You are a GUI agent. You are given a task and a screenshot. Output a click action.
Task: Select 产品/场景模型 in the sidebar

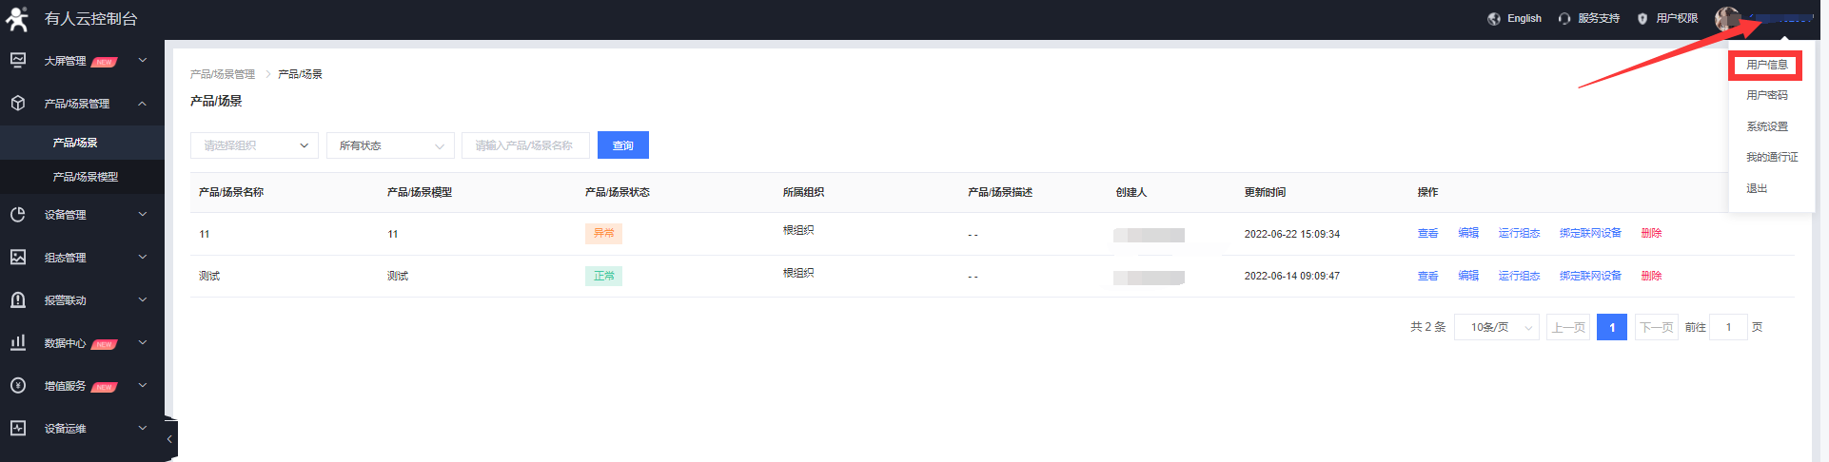(86, 177)
